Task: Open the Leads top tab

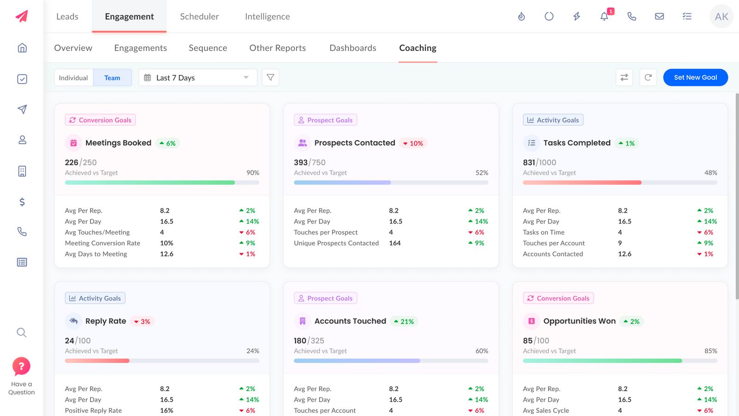Action: point(67,16)
